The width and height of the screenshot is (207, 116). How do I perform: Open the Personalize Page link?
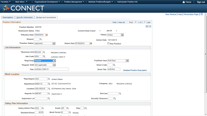(x=191, y=14)
